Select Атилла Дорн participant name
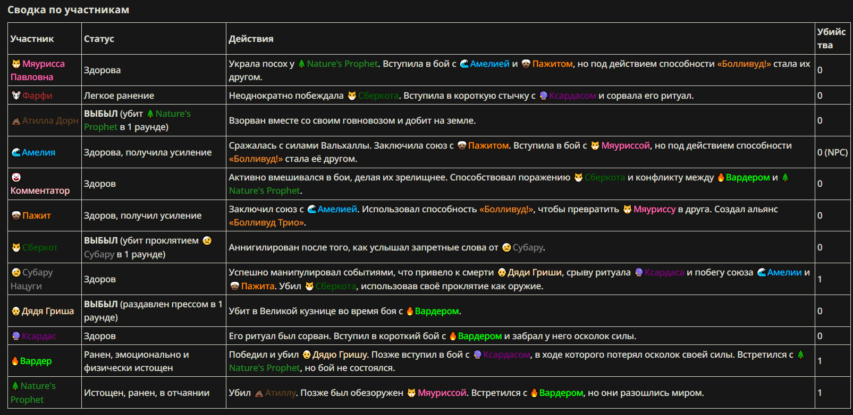853x415 pixels. (50, 120)
